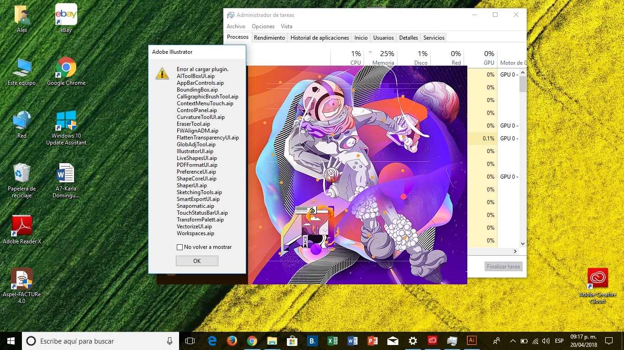The height and width of the screenshot is (350, 624).
Task: Switch to the Servicios tab
Action: [434, 38]
